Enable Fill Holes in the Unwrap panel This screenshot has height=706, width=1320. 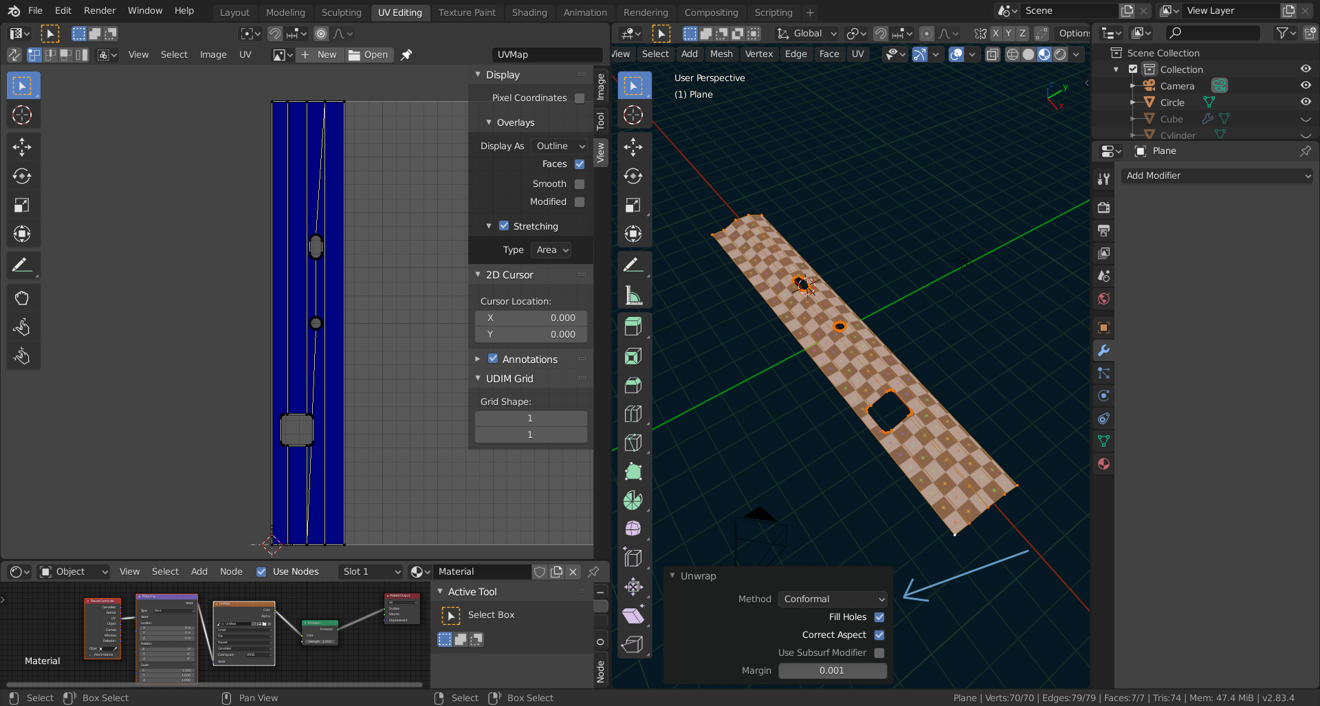[879, 617]
